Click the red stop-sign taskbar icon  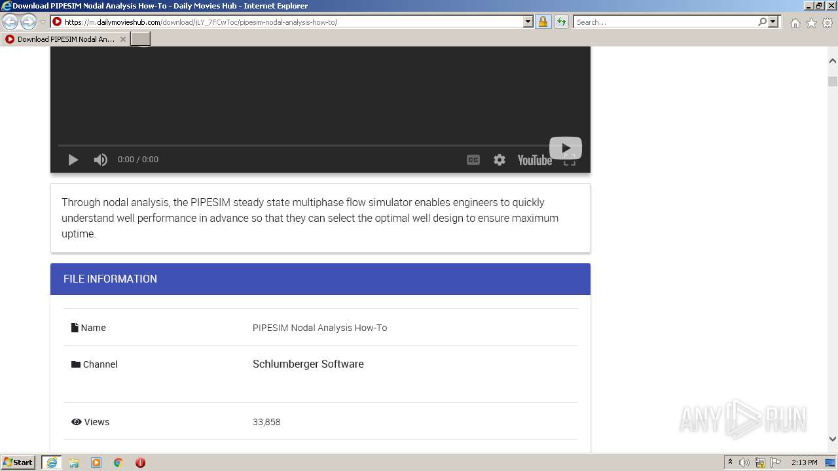pos(140,462)
